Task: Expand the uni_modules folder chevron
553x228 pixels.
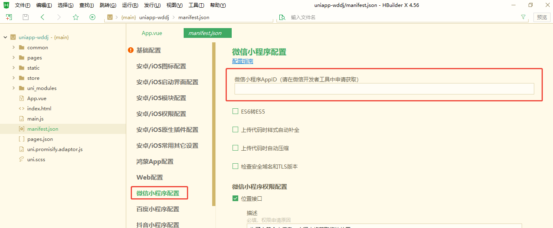Action: [13, 88]
